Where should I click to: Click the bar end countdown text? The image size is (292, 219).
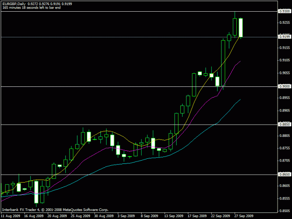coord(31,7)
